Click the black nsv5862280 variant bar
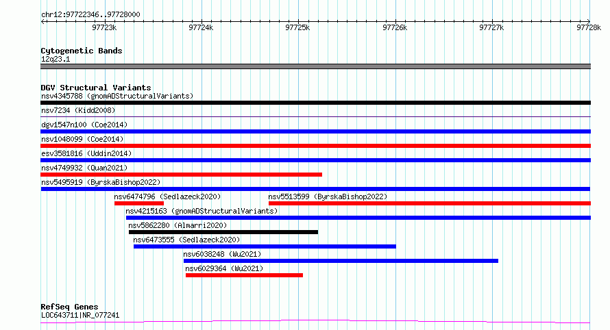 [223, 232]
